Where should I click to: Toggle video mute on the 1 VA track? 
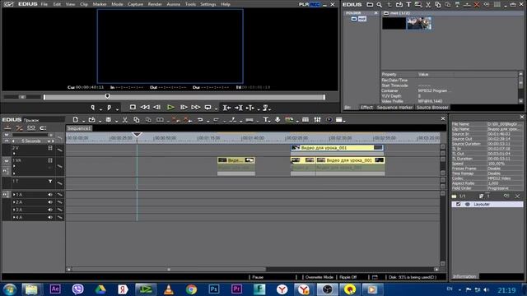pos(50,160)
